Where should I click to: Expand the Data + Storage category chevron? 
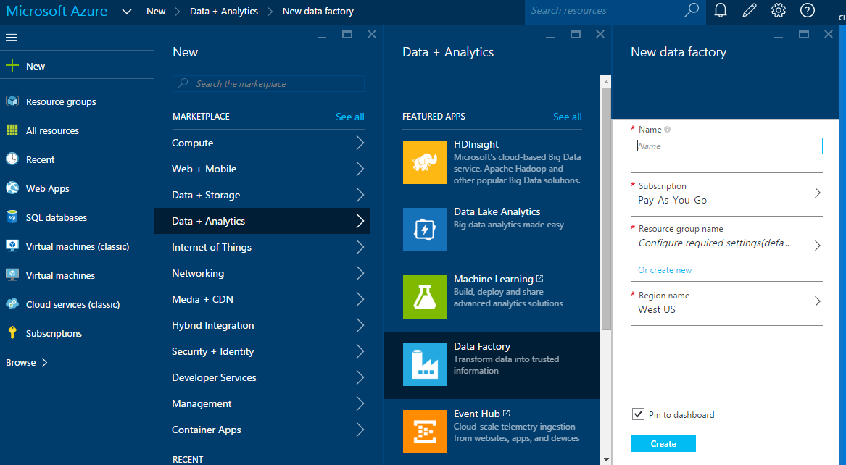click(x=360, y=195)
